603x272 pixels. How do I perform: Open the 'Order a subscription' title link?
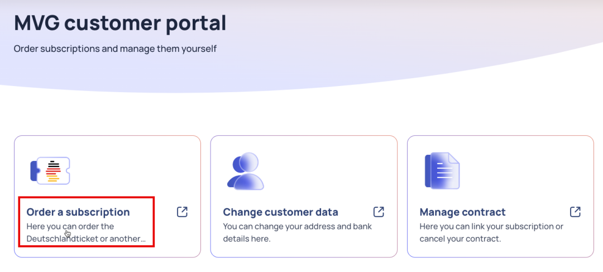78,212
